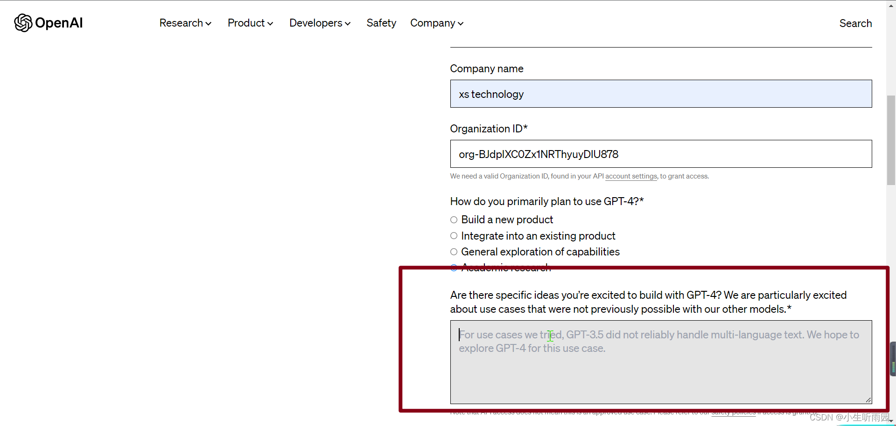
Task: Expand the Company chevron arrow
Action: 461,24
